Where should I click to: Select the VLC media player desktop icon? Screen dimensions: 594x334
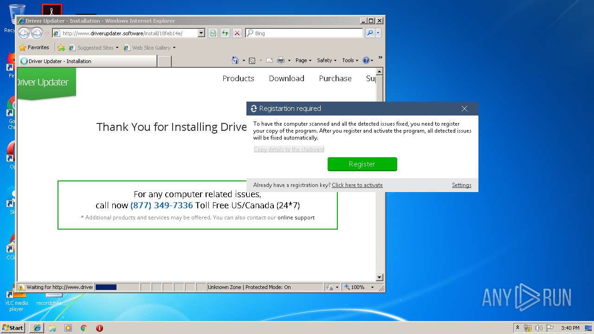[x=16, y=300]
